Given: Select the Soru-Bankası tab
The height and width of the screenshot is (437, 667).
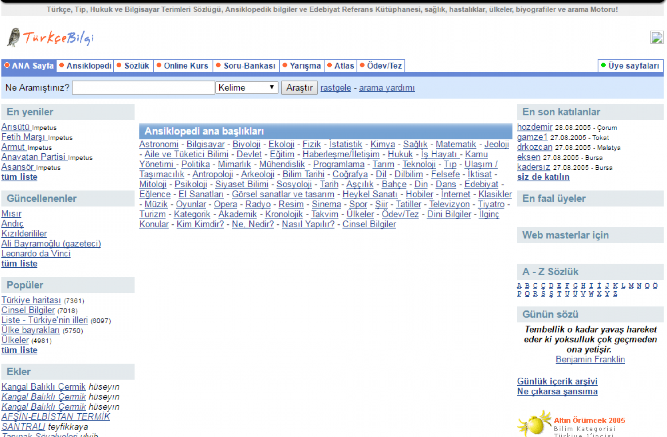Looking at the screenshot, I should pyautogui.click(x=246, y=66).
